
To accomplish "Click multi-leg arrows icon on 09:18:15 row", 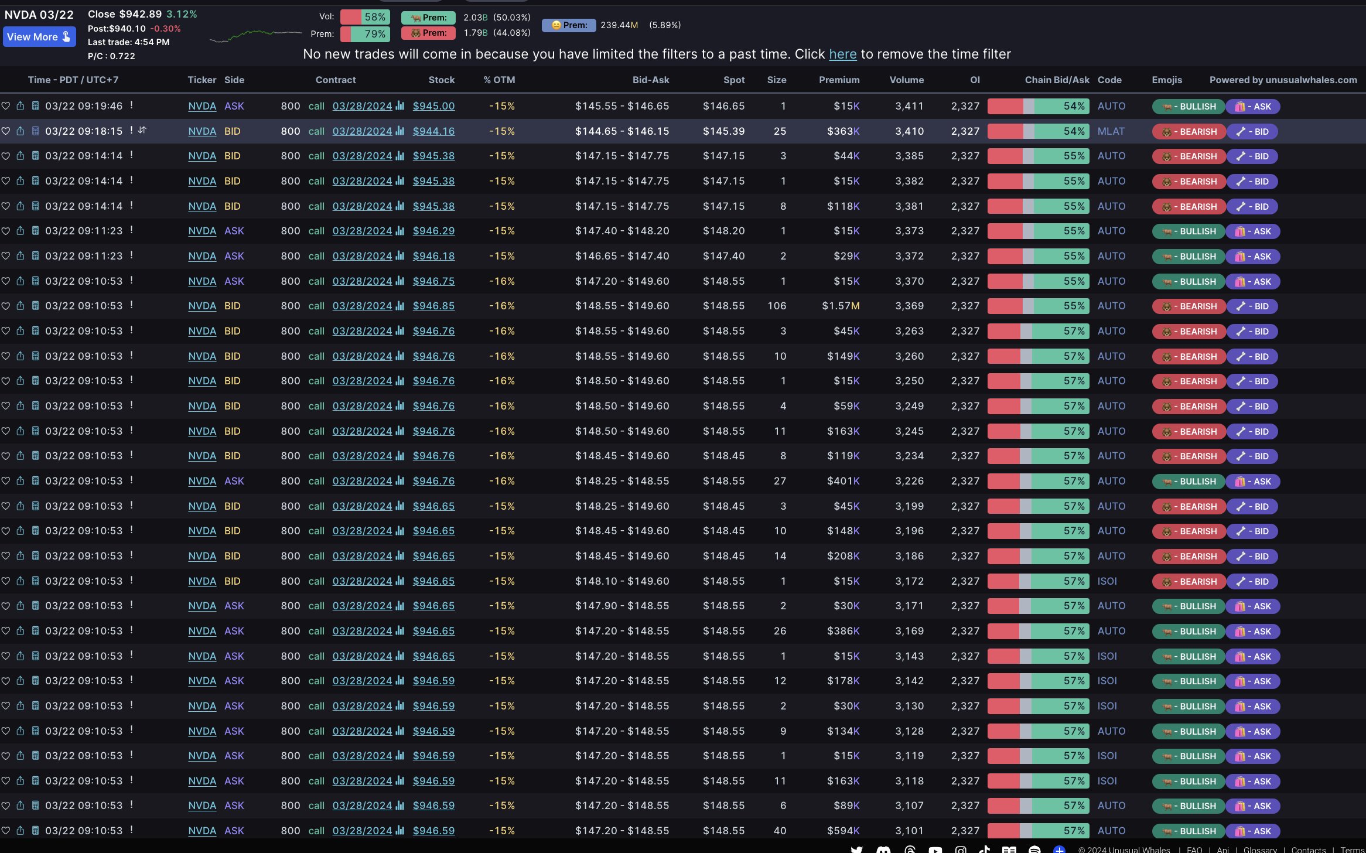I will click(142, 130).
